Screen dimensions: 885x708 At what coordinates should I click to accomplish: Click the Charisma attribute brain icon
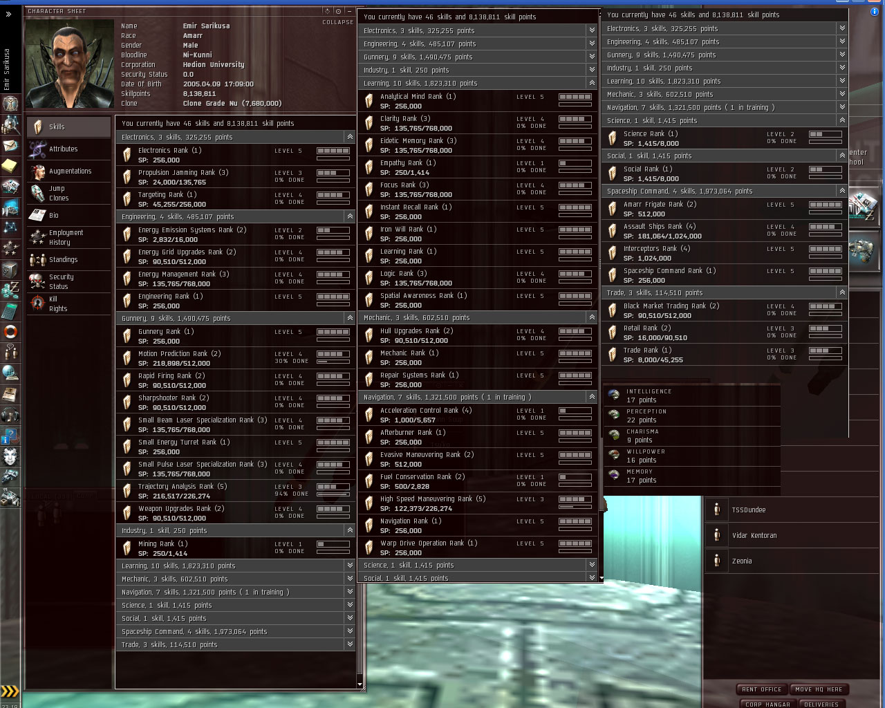(x=613, y=435)
